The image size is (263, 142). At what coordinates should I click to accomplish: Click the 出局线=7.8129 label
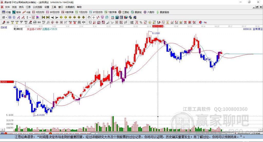point(50,29)
